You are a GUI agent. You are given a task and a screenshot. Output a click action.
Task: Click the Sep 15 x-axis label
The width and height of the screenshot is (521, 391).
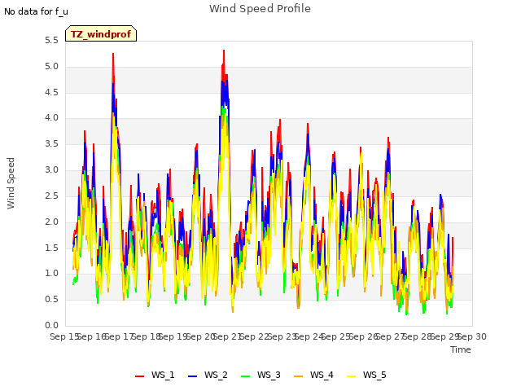(x=64, y=336)
